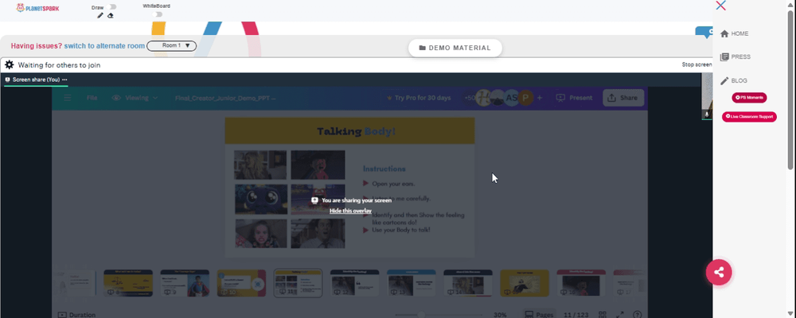Select slide thumbnail number 12
Viewport: 796px width, 318px height.
(354, 283)
